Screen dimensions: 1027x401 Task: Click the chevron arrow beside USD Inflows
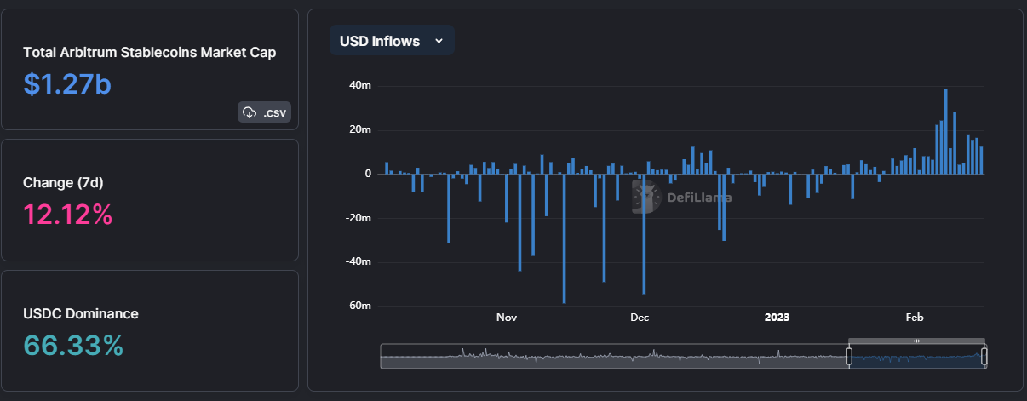pos(439,41)
